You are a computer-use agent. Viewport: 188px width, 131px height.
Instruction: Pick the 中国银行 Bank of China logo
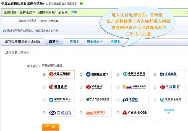coord(98,87)
